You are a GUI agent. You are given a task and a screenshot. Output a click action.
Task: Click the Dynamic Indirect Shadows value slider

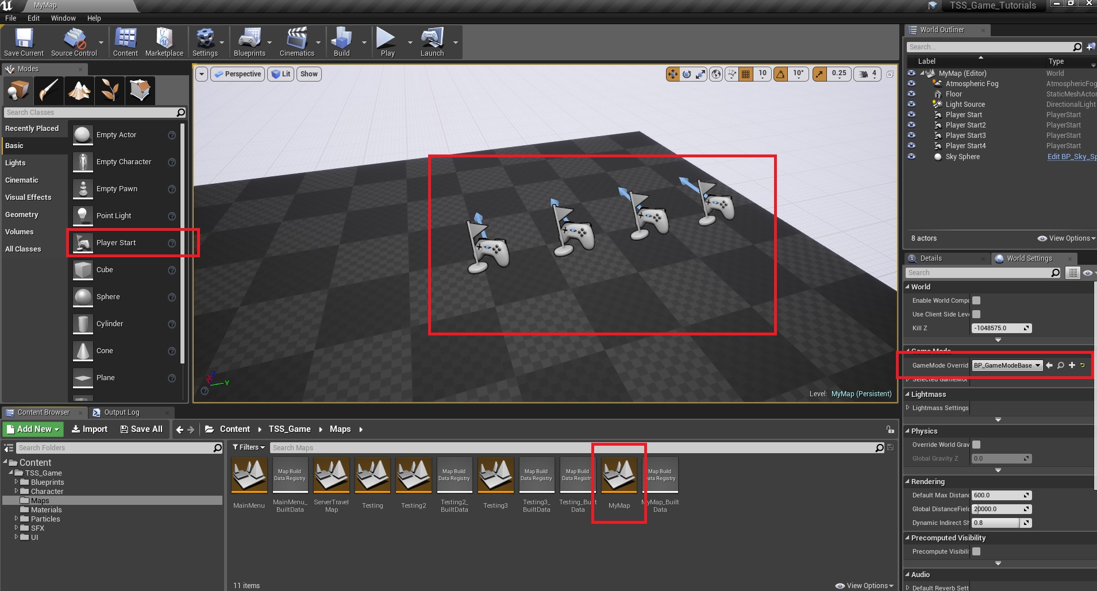click(x=996, y=523)
